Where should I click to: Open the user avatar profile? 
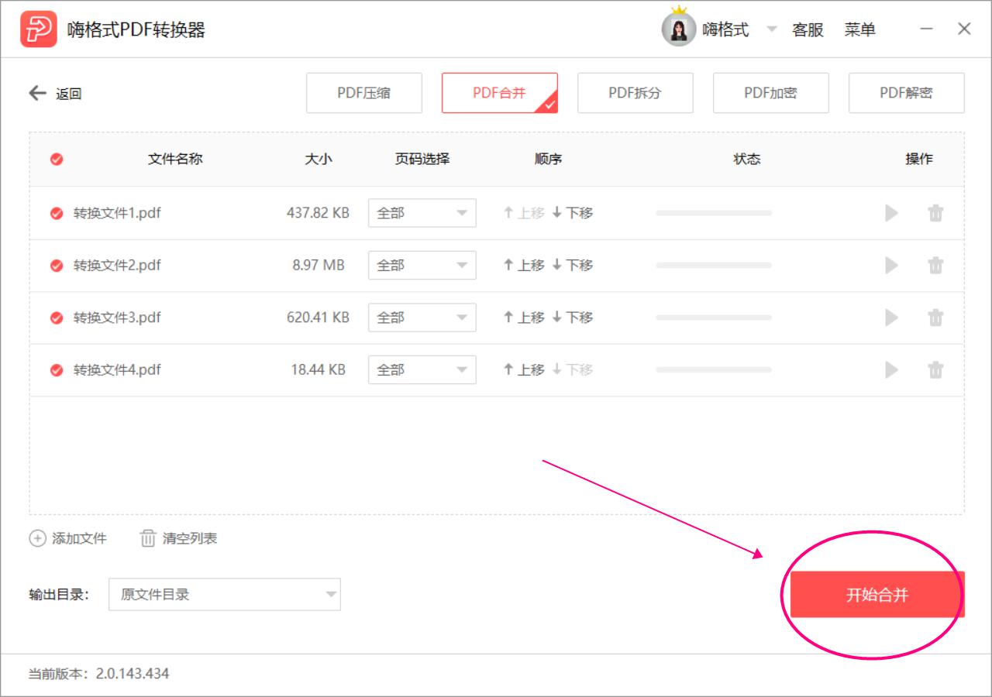[x=679, y=29]
